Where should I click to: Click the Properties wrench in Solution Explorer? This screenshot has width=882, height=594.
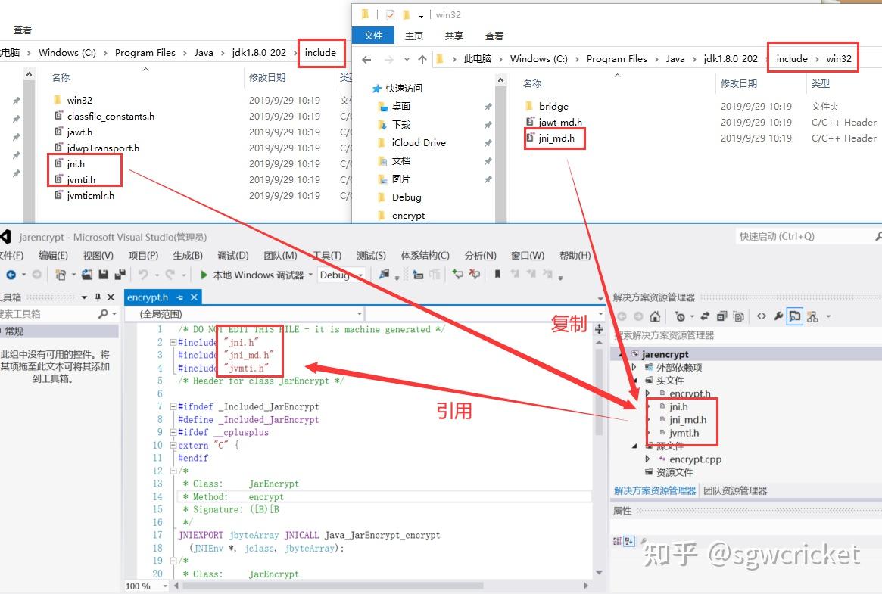pos(777,316)
